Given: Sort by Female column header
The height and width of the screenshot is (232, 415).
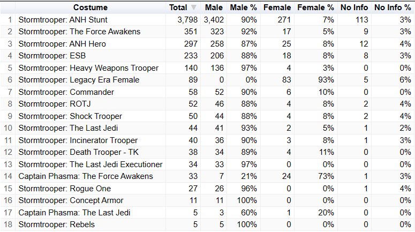Looking at the screenshot, I should (277, 8).
